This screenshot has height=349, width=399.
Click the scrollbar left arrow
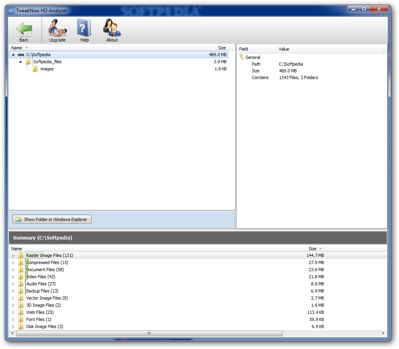click(13, 333)
